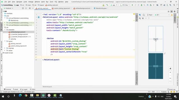Click the orientation icon in preview toolbar
The height and width of the screenshot is (100, 179).
coord(144,15)
